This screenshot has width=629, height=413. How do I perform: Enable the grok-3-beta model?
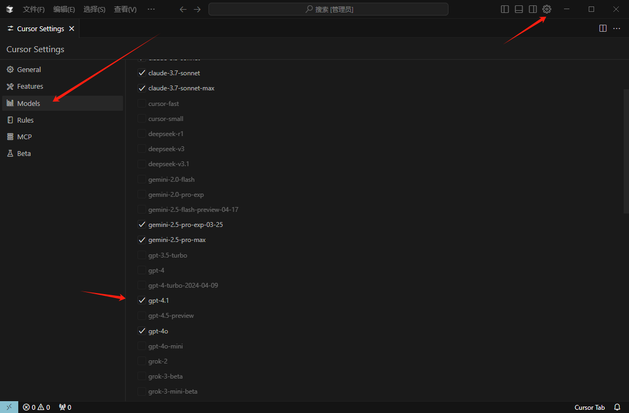142,376
